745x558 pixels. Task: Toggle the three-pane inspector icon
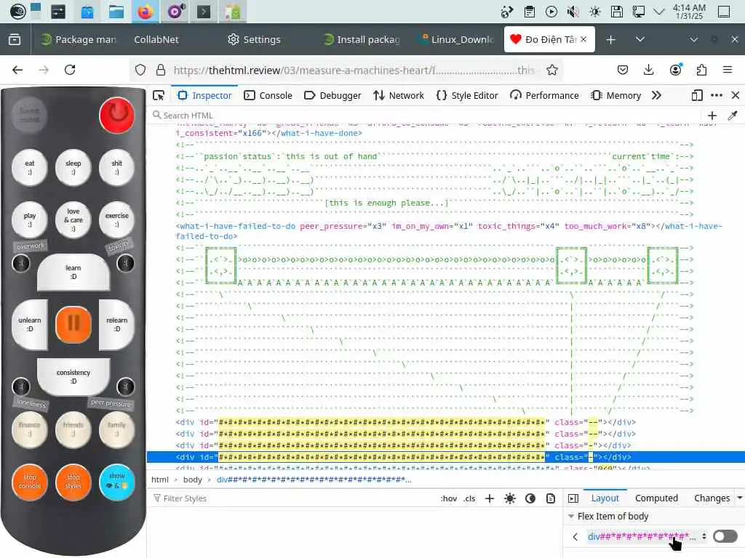pyautogui.click(x=573, y=498)
